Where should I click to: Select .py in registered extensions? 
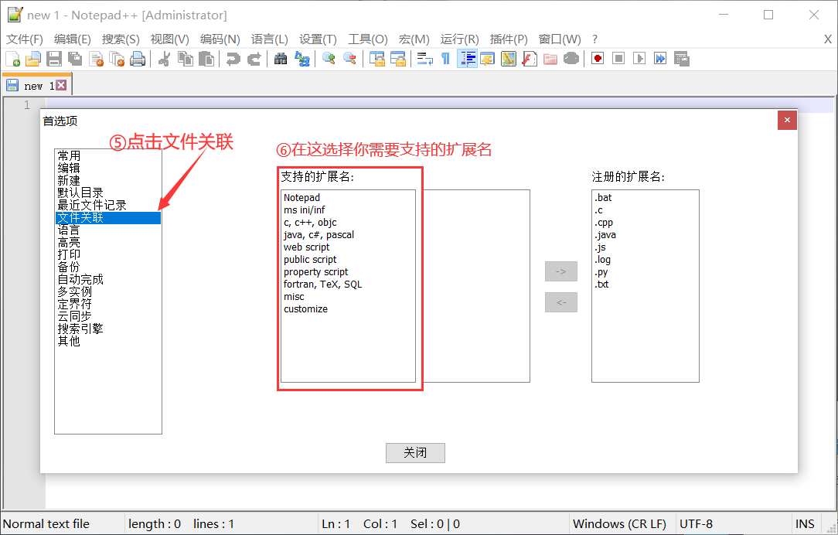[645, 272]
